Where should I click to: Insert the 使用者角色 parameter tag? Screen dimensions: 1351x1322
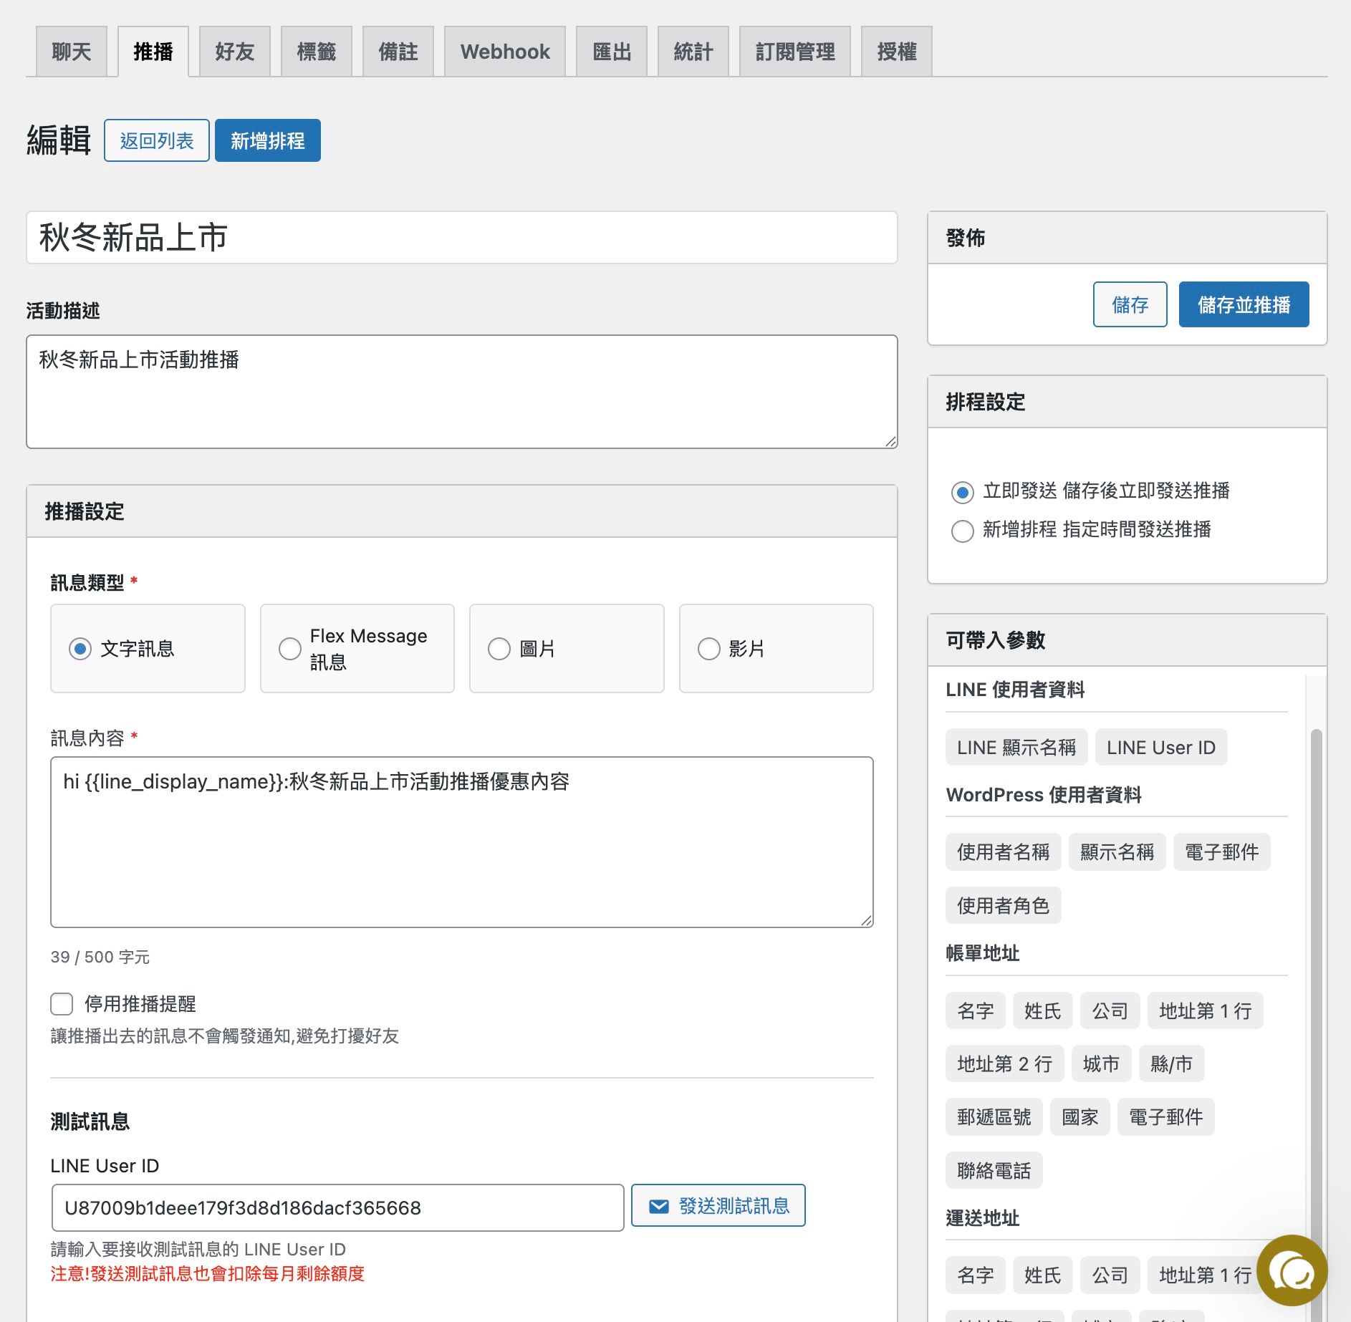(x=1002, y=906)
